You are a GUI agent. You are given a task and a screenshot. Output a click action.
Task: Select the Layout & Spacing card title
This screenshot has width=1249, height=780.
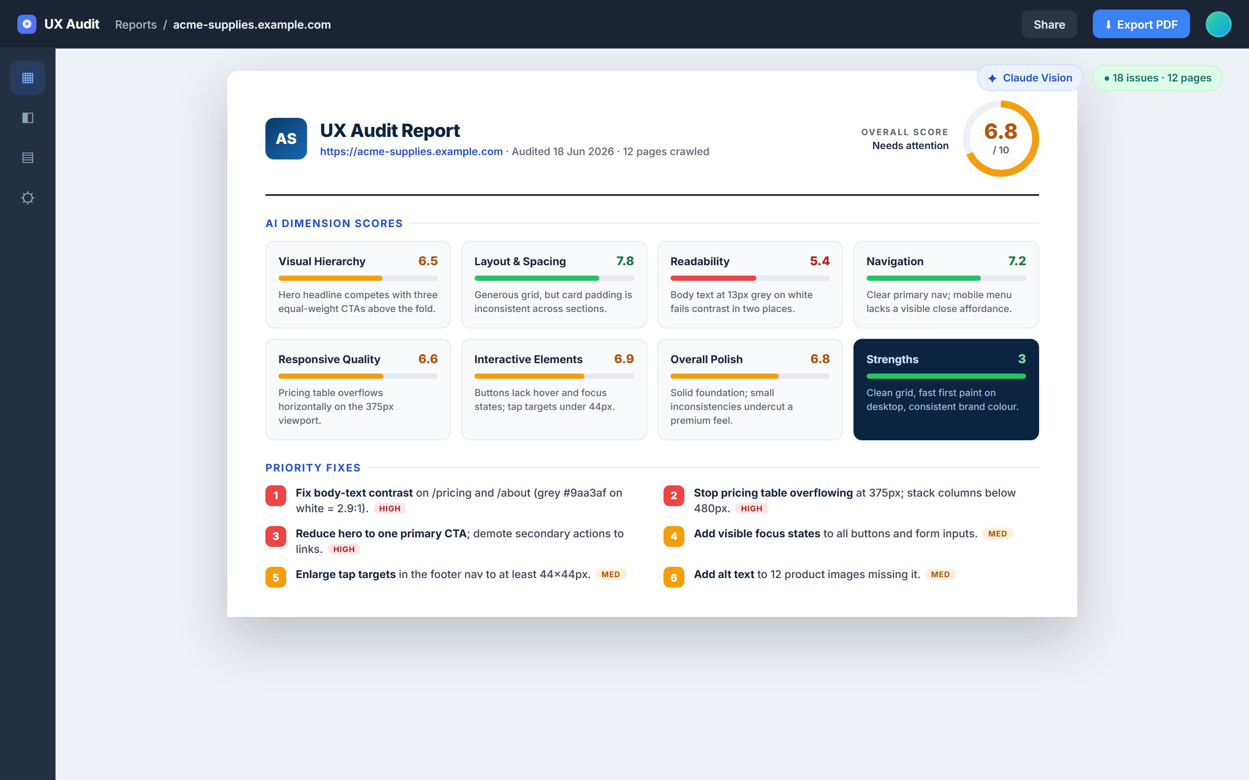(x=520, y=262)
